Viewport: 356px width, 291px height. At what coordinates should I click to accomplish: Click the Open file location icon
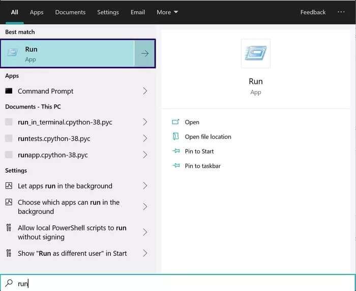point(176,136)
